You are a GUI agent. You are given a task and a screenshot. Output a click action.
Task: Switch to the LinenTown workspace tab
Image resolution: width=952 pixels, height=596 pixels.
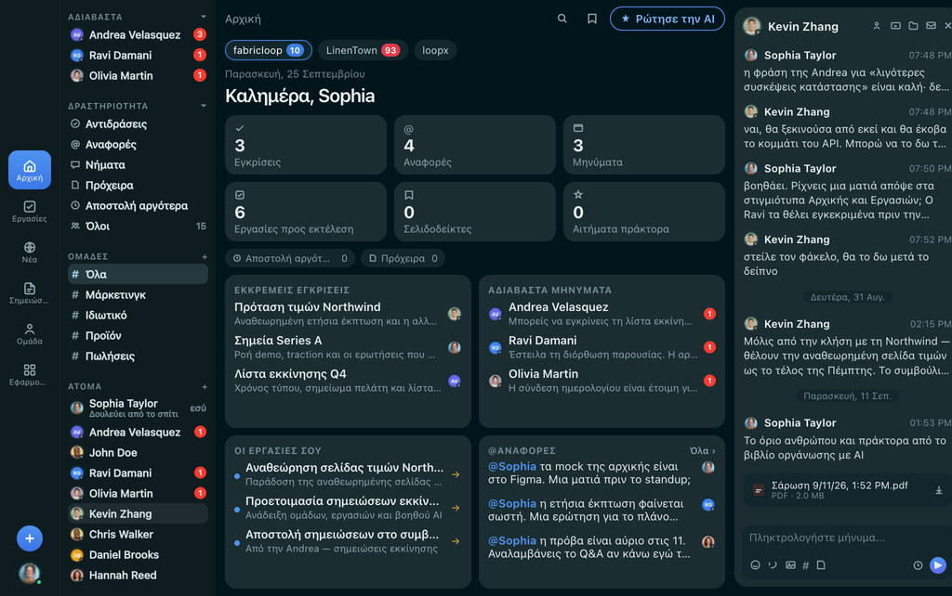[363, 50]
